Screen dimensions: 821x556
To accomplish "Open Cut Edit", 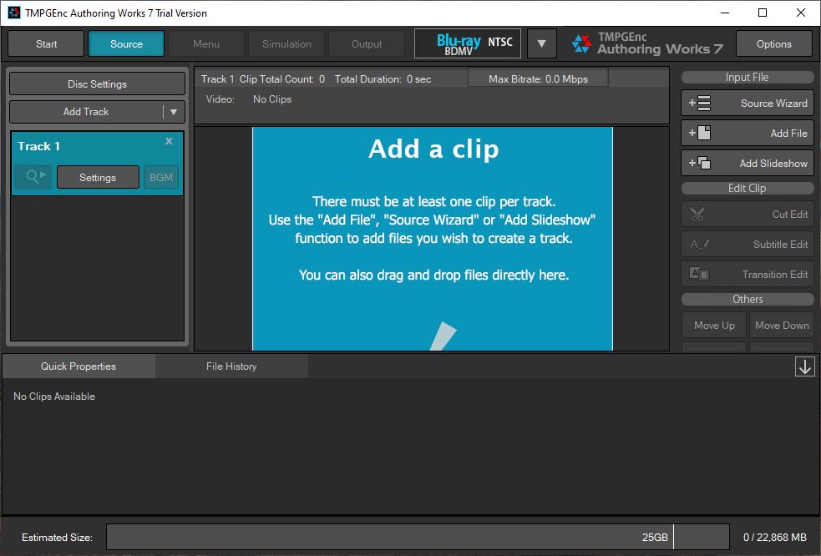I will 748,214.
